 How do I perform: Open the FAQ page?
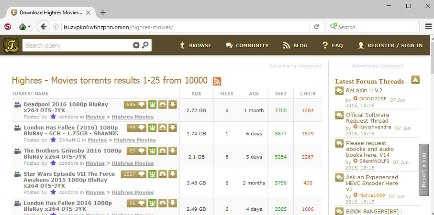point(333,45)
